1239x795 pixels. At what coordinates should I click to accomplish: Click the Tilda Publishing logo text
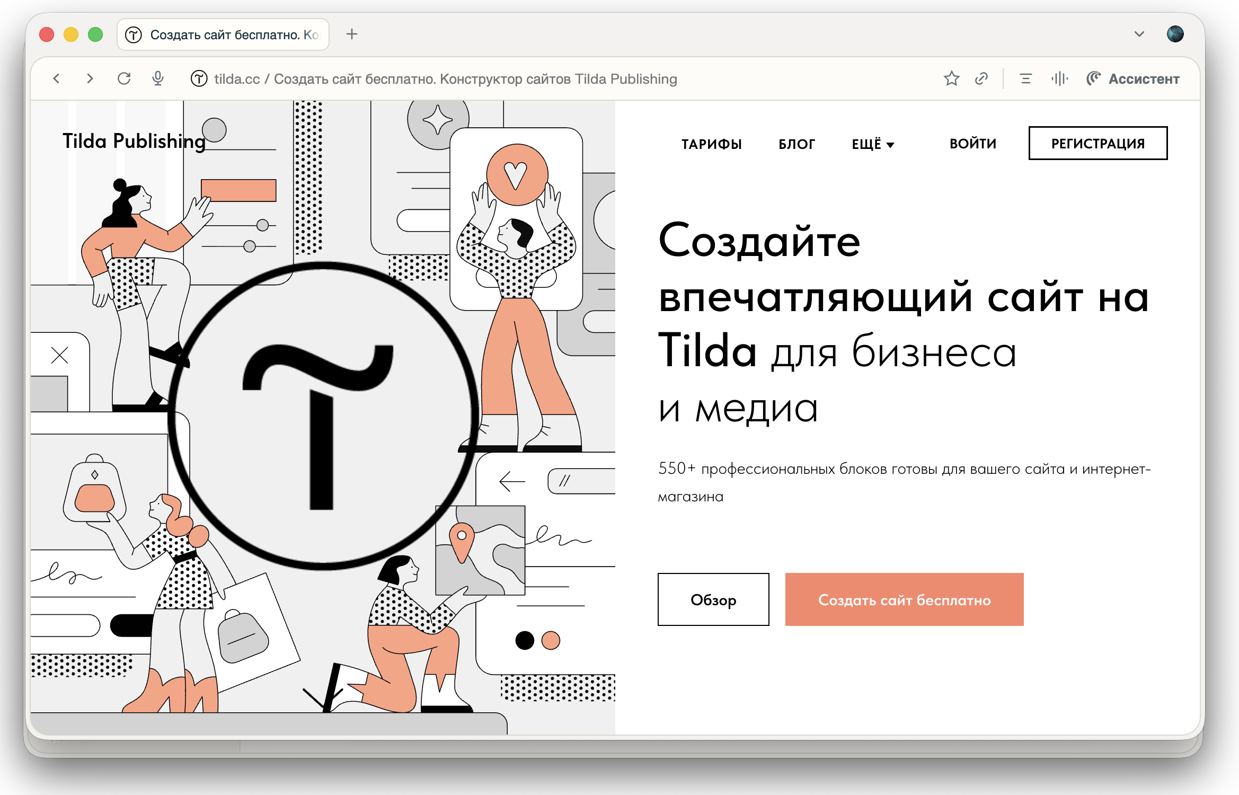[x=134, y=141]
